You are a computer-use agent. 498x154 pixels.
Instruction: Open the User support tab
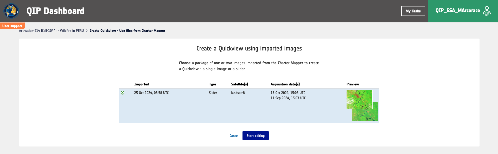pyautogui.click(x=12, y=26)
